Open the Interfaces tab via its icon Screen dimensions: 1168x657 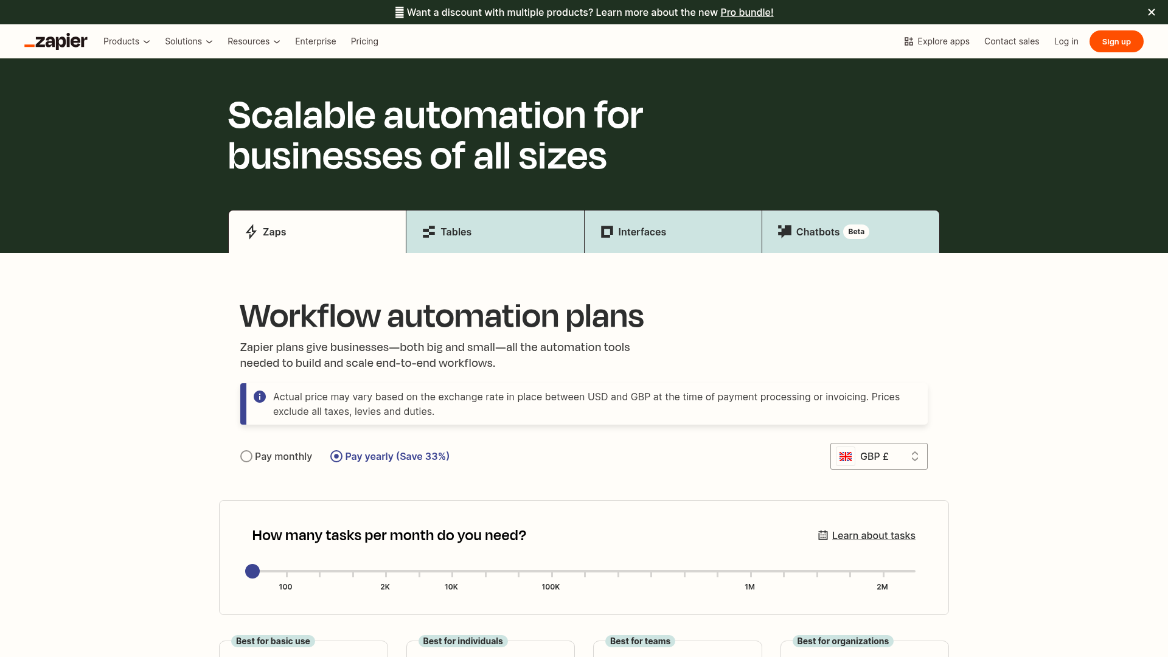[607, 232]
